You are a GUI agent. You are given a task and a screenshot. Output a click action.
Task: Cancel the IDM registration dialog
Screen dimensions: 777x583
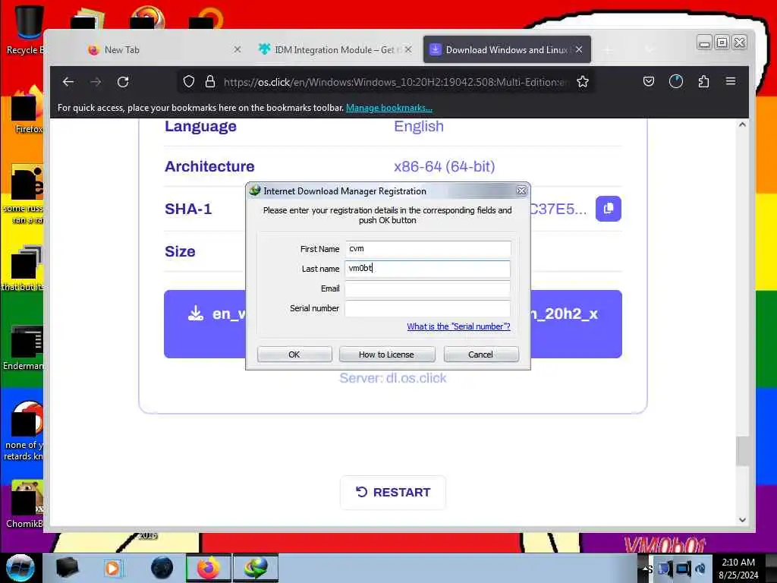point(480,355)
